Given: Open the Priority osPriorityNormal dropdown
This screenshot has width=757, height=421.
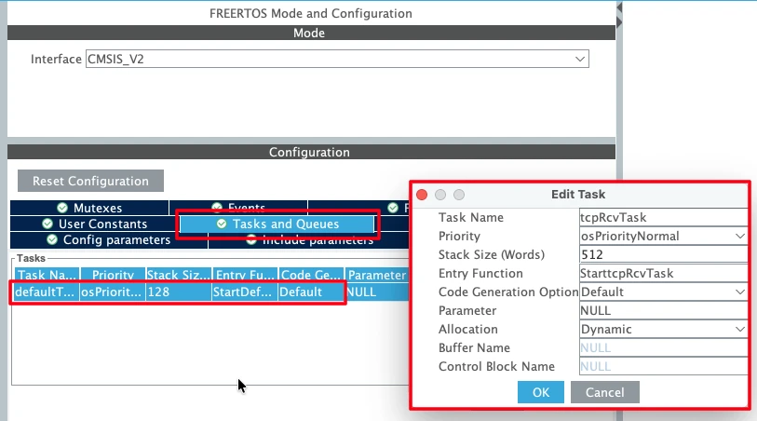Looking at the screenshot, I should click(663, 236).
